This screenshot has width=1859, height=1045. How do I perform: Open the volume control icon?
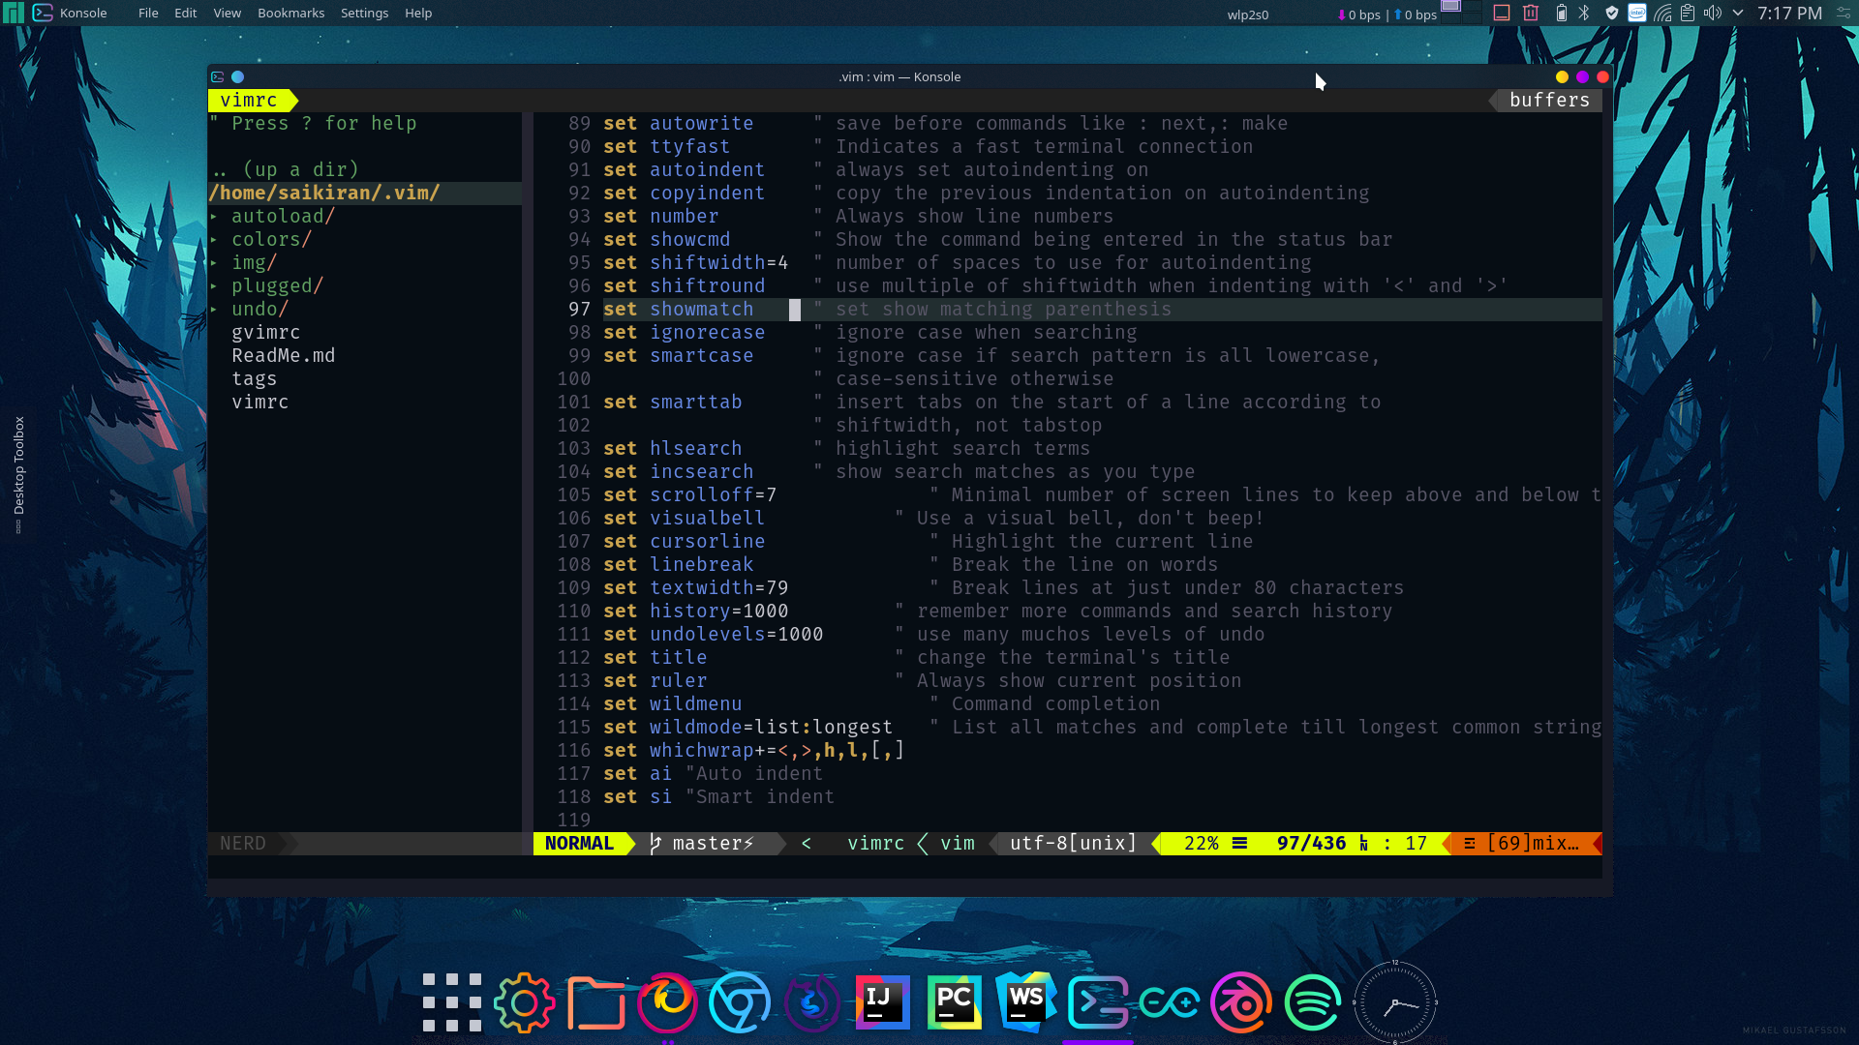[x=1712, y=14]
